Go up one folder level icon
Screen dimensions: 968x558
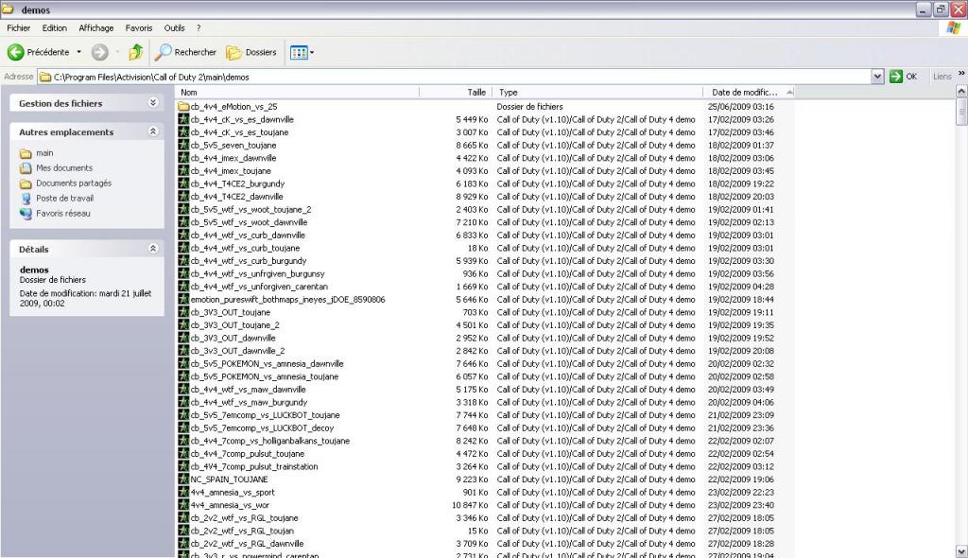click(136, 53)
